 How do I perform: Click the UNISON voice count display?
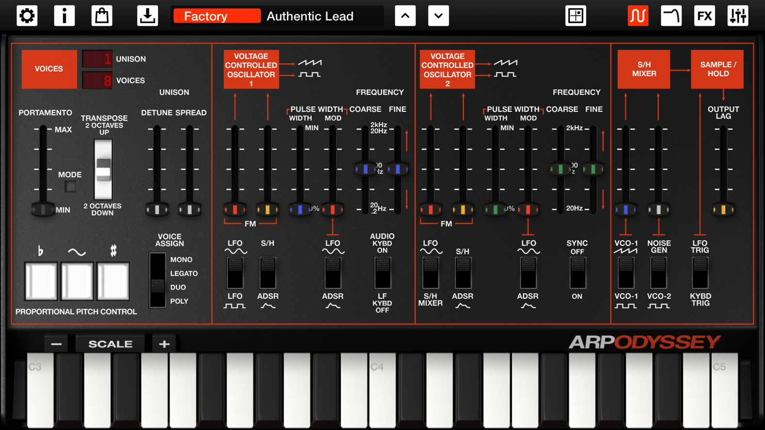(97, 59)
